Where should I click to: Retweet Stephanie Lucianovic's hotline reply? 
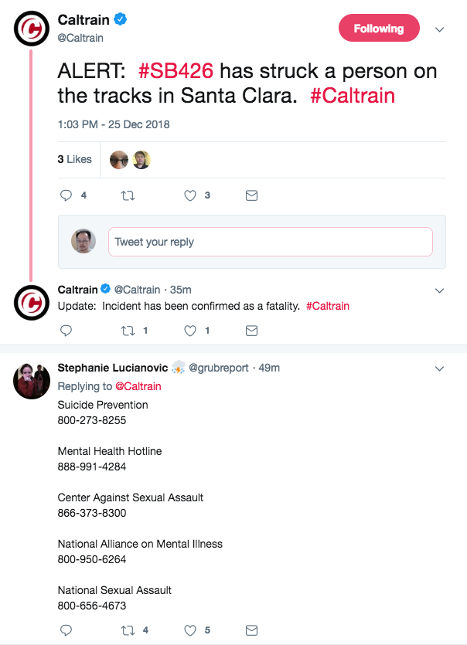click(128, 630)
